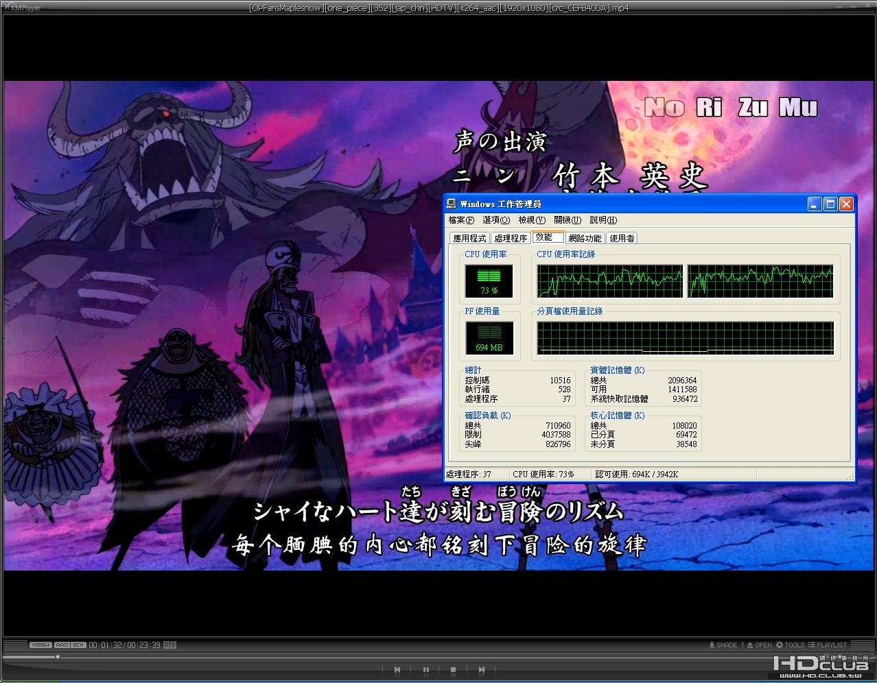The width and height of the screenshot is (877, 683).
Task: Switch to the 處理程序 tab
Action: 511,238
